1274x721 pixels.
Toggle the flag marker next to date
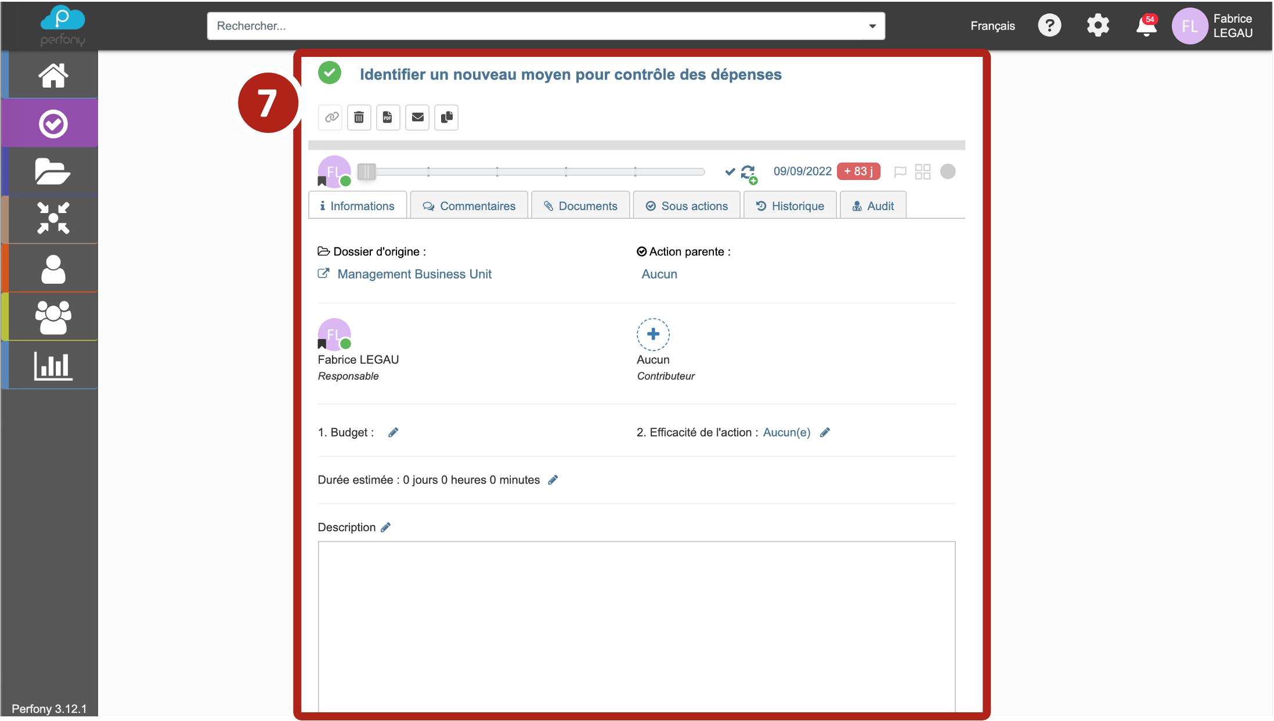point(900,172)
